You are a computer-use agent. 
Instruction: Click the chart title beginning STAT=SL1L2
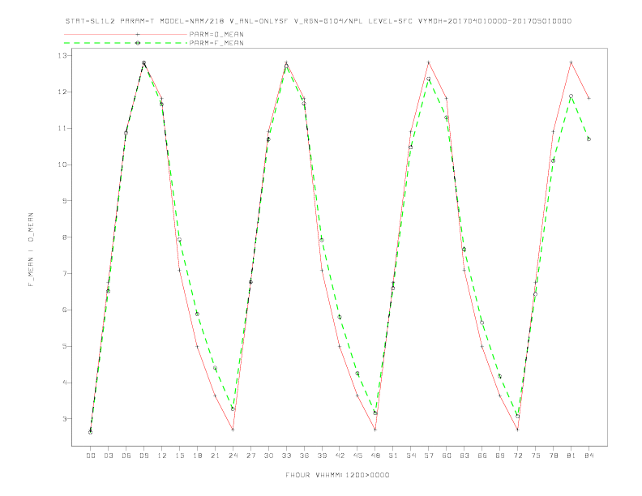click(318, 21)
